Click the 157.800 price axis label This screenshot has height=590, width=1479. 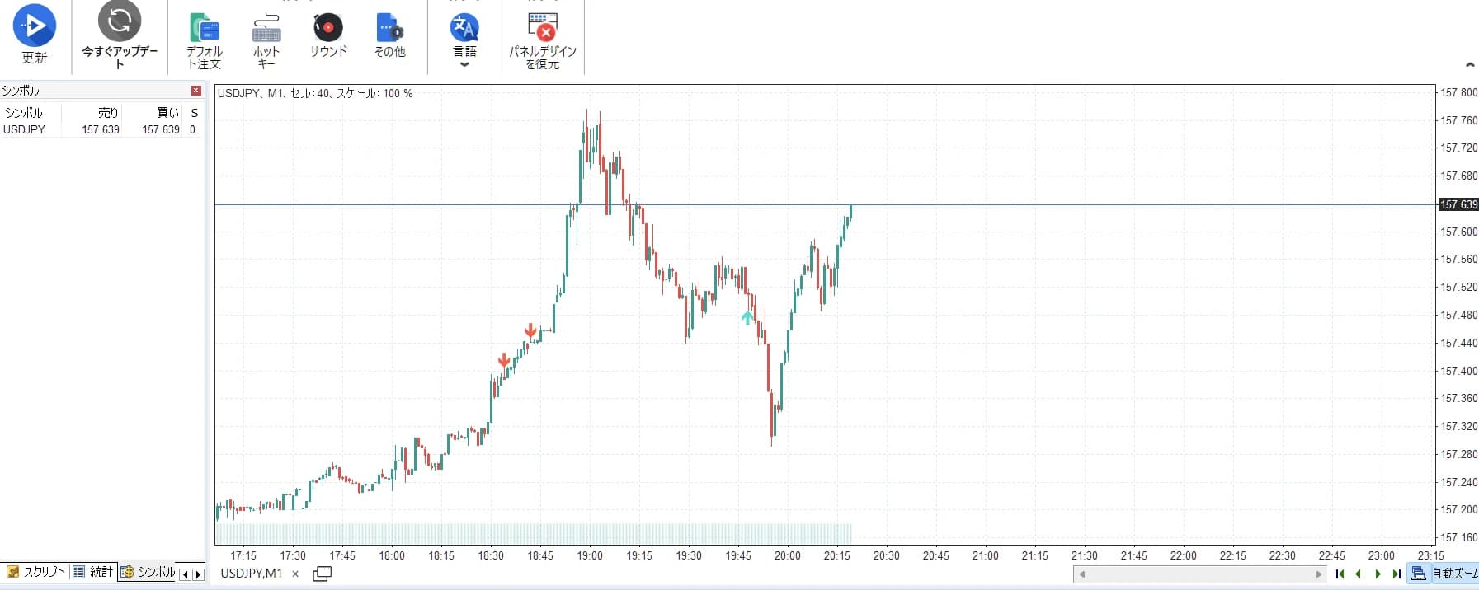click(x=1458, y=92)
